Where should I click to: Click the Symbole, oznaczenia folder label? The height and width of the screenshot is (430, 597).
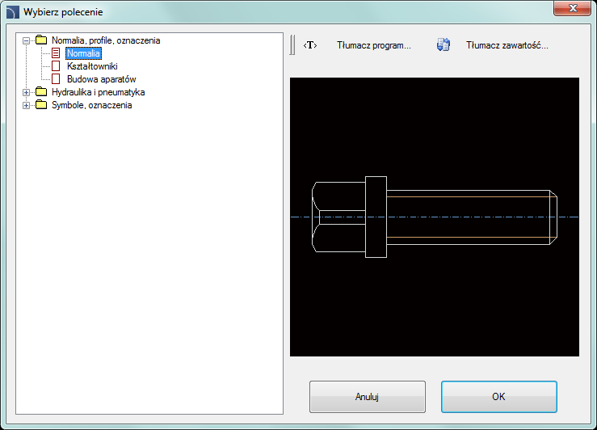92,105
